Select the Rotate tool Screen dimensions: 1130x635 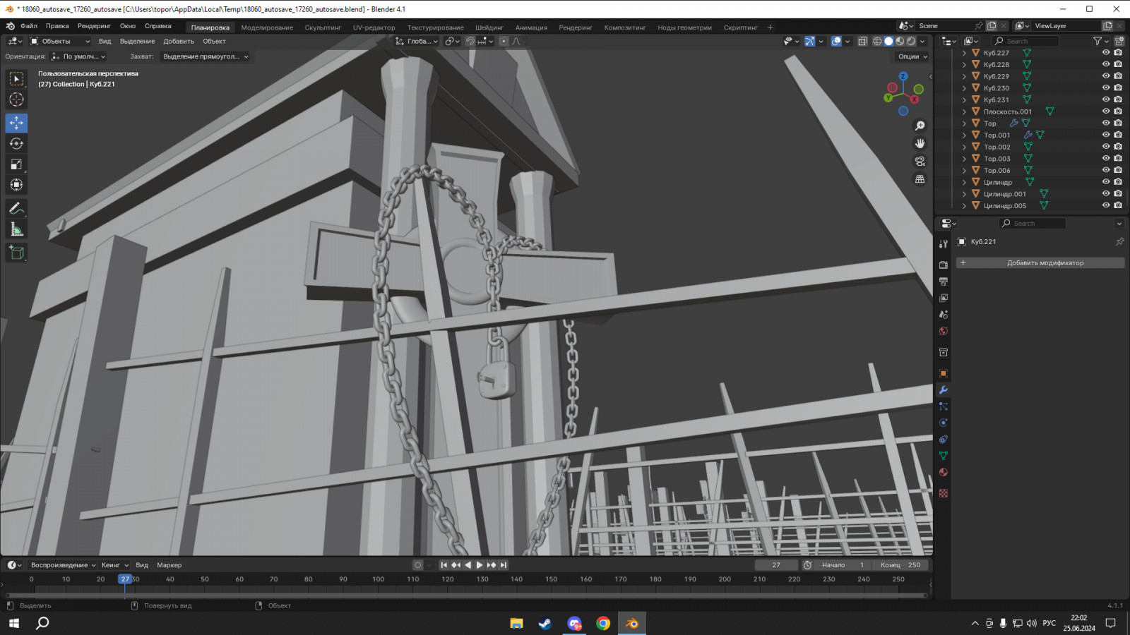(x=16, y=143)
